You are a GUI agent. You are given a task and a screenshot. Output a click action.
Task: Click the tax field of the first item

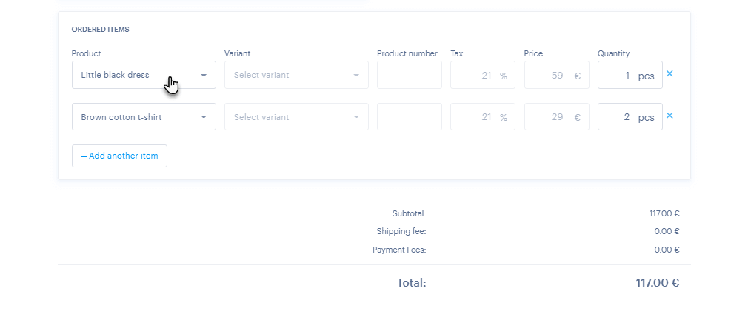[x=482, y=75]
